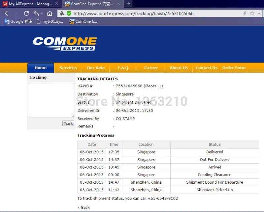Click the 14:37 time cell

pos(114,160)
